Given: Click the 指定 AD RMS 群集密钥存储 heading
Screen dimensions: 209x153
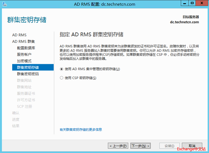Looking at the screenshot, I should (x=91, y=34).
